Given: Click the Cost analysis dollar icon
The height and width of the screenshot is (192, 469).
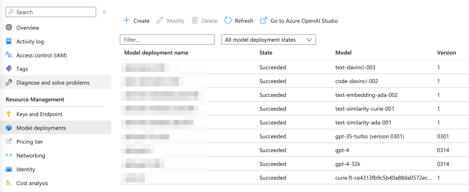Looking at the screenshot, I should click(9, 183).
